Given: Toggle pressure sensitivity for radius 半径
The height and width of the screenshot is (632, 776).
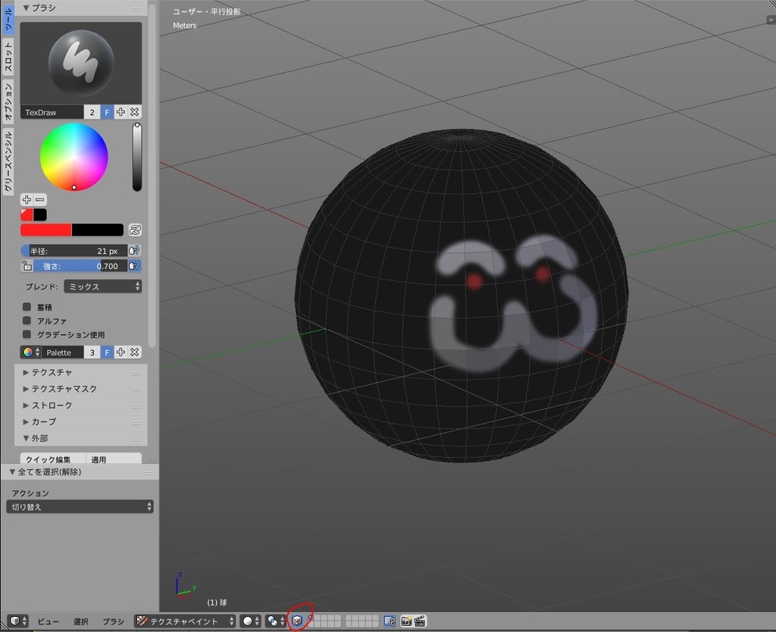Looking at the screenshot, I should pos(134,251).
